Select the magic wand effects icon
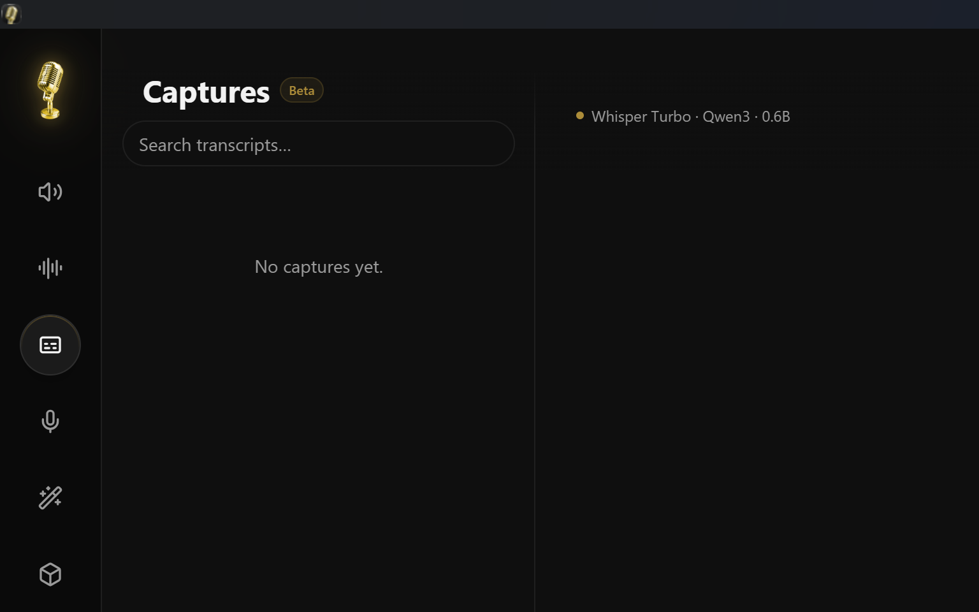The image size is (979, 612). pos(50,498)
